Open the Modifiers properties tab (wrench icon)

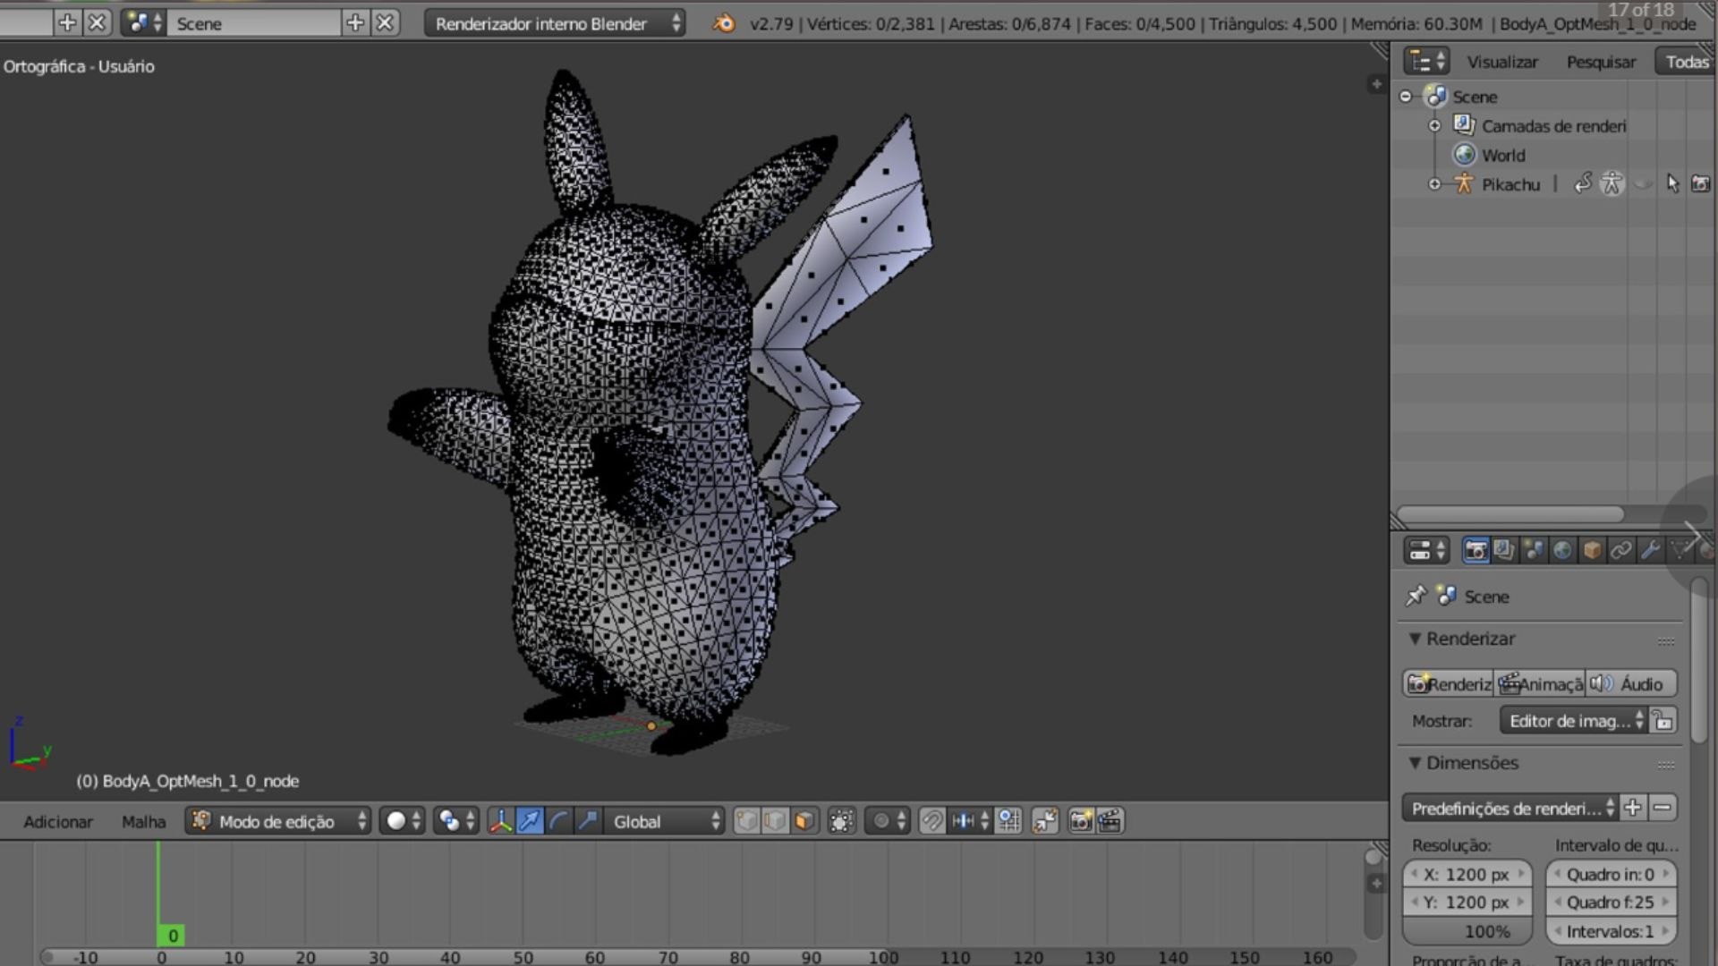(1650, 551)
